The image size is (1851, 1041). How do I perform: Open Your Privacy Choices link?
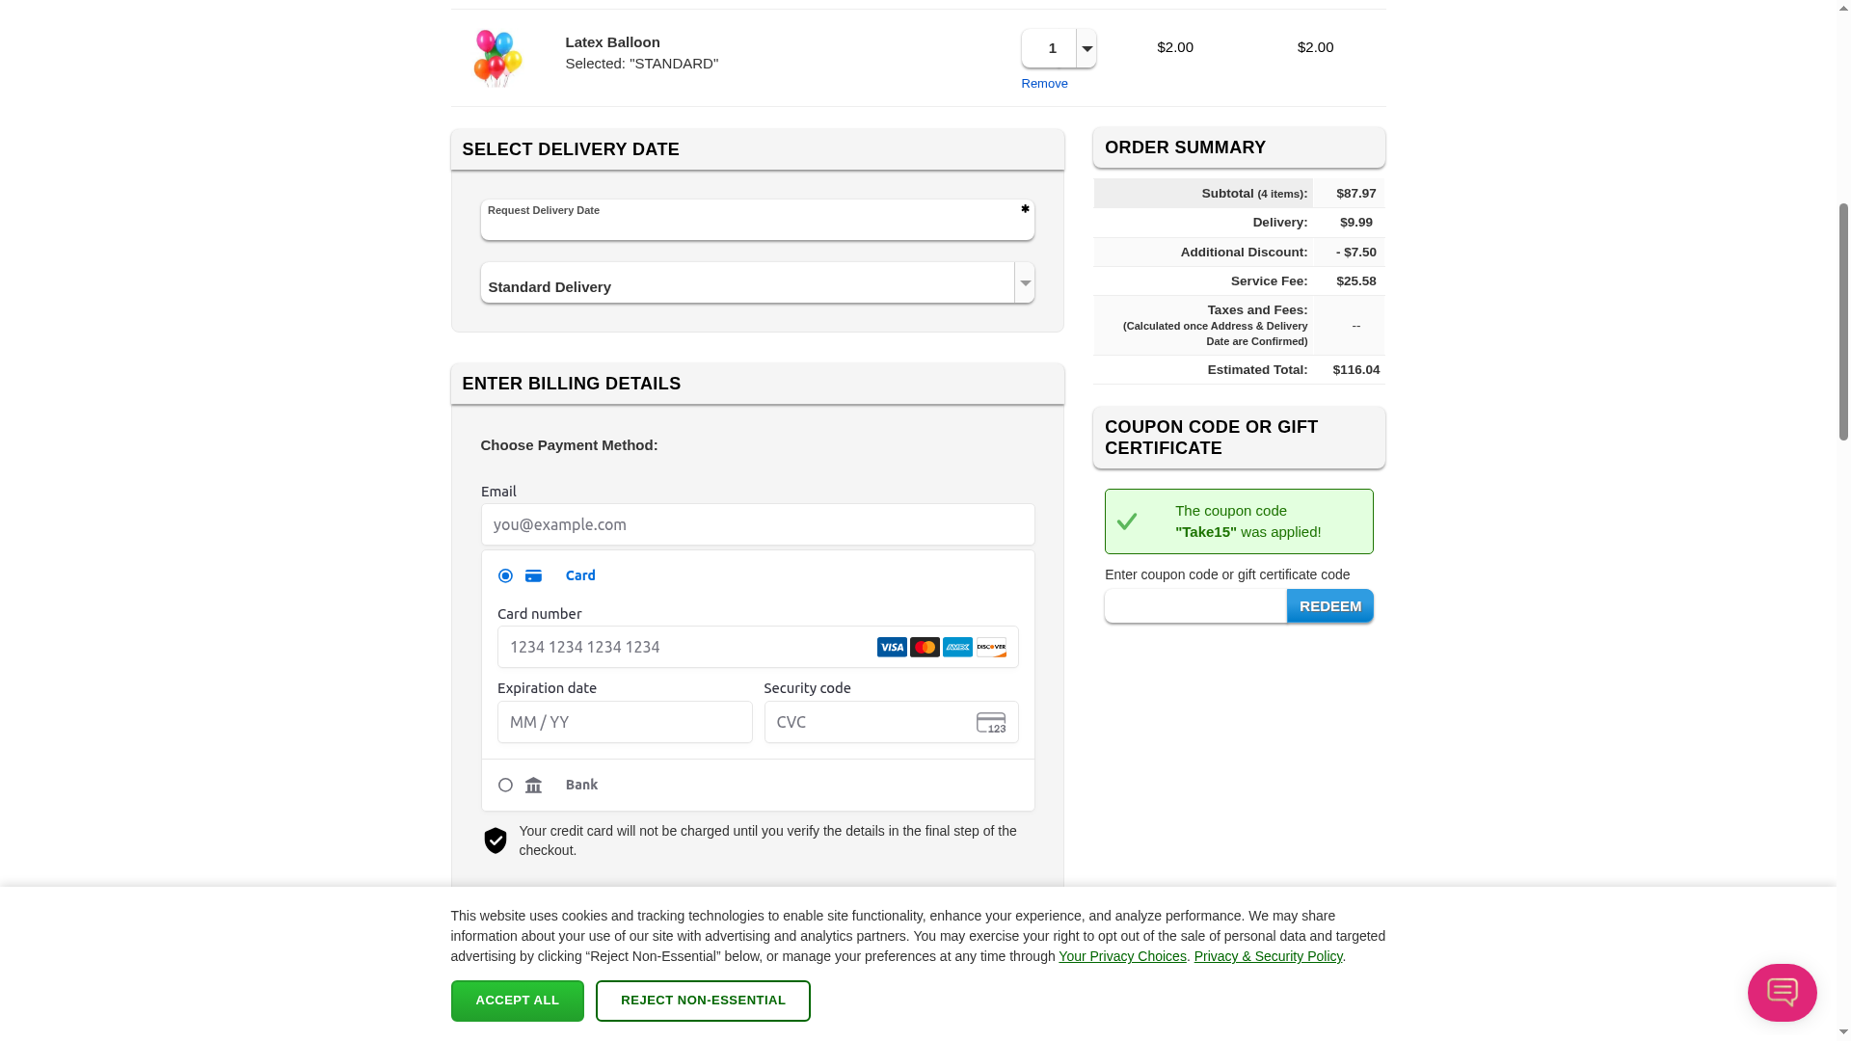click(1122, 956)
